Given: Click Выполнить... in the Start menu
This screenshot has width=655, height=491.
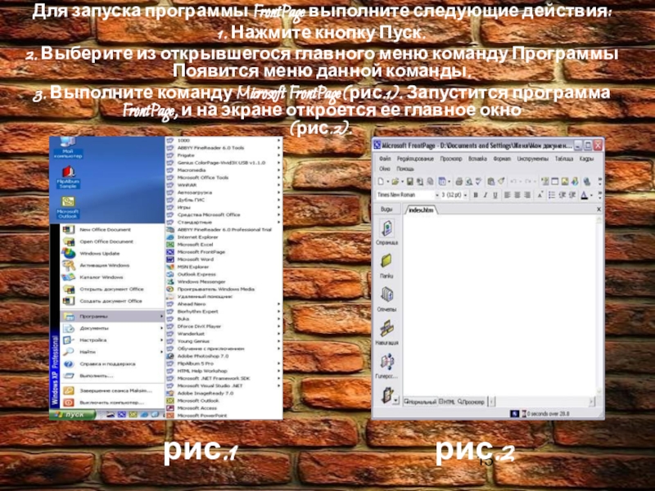Looking at the screenshot, I should click(x=113, y=376).
